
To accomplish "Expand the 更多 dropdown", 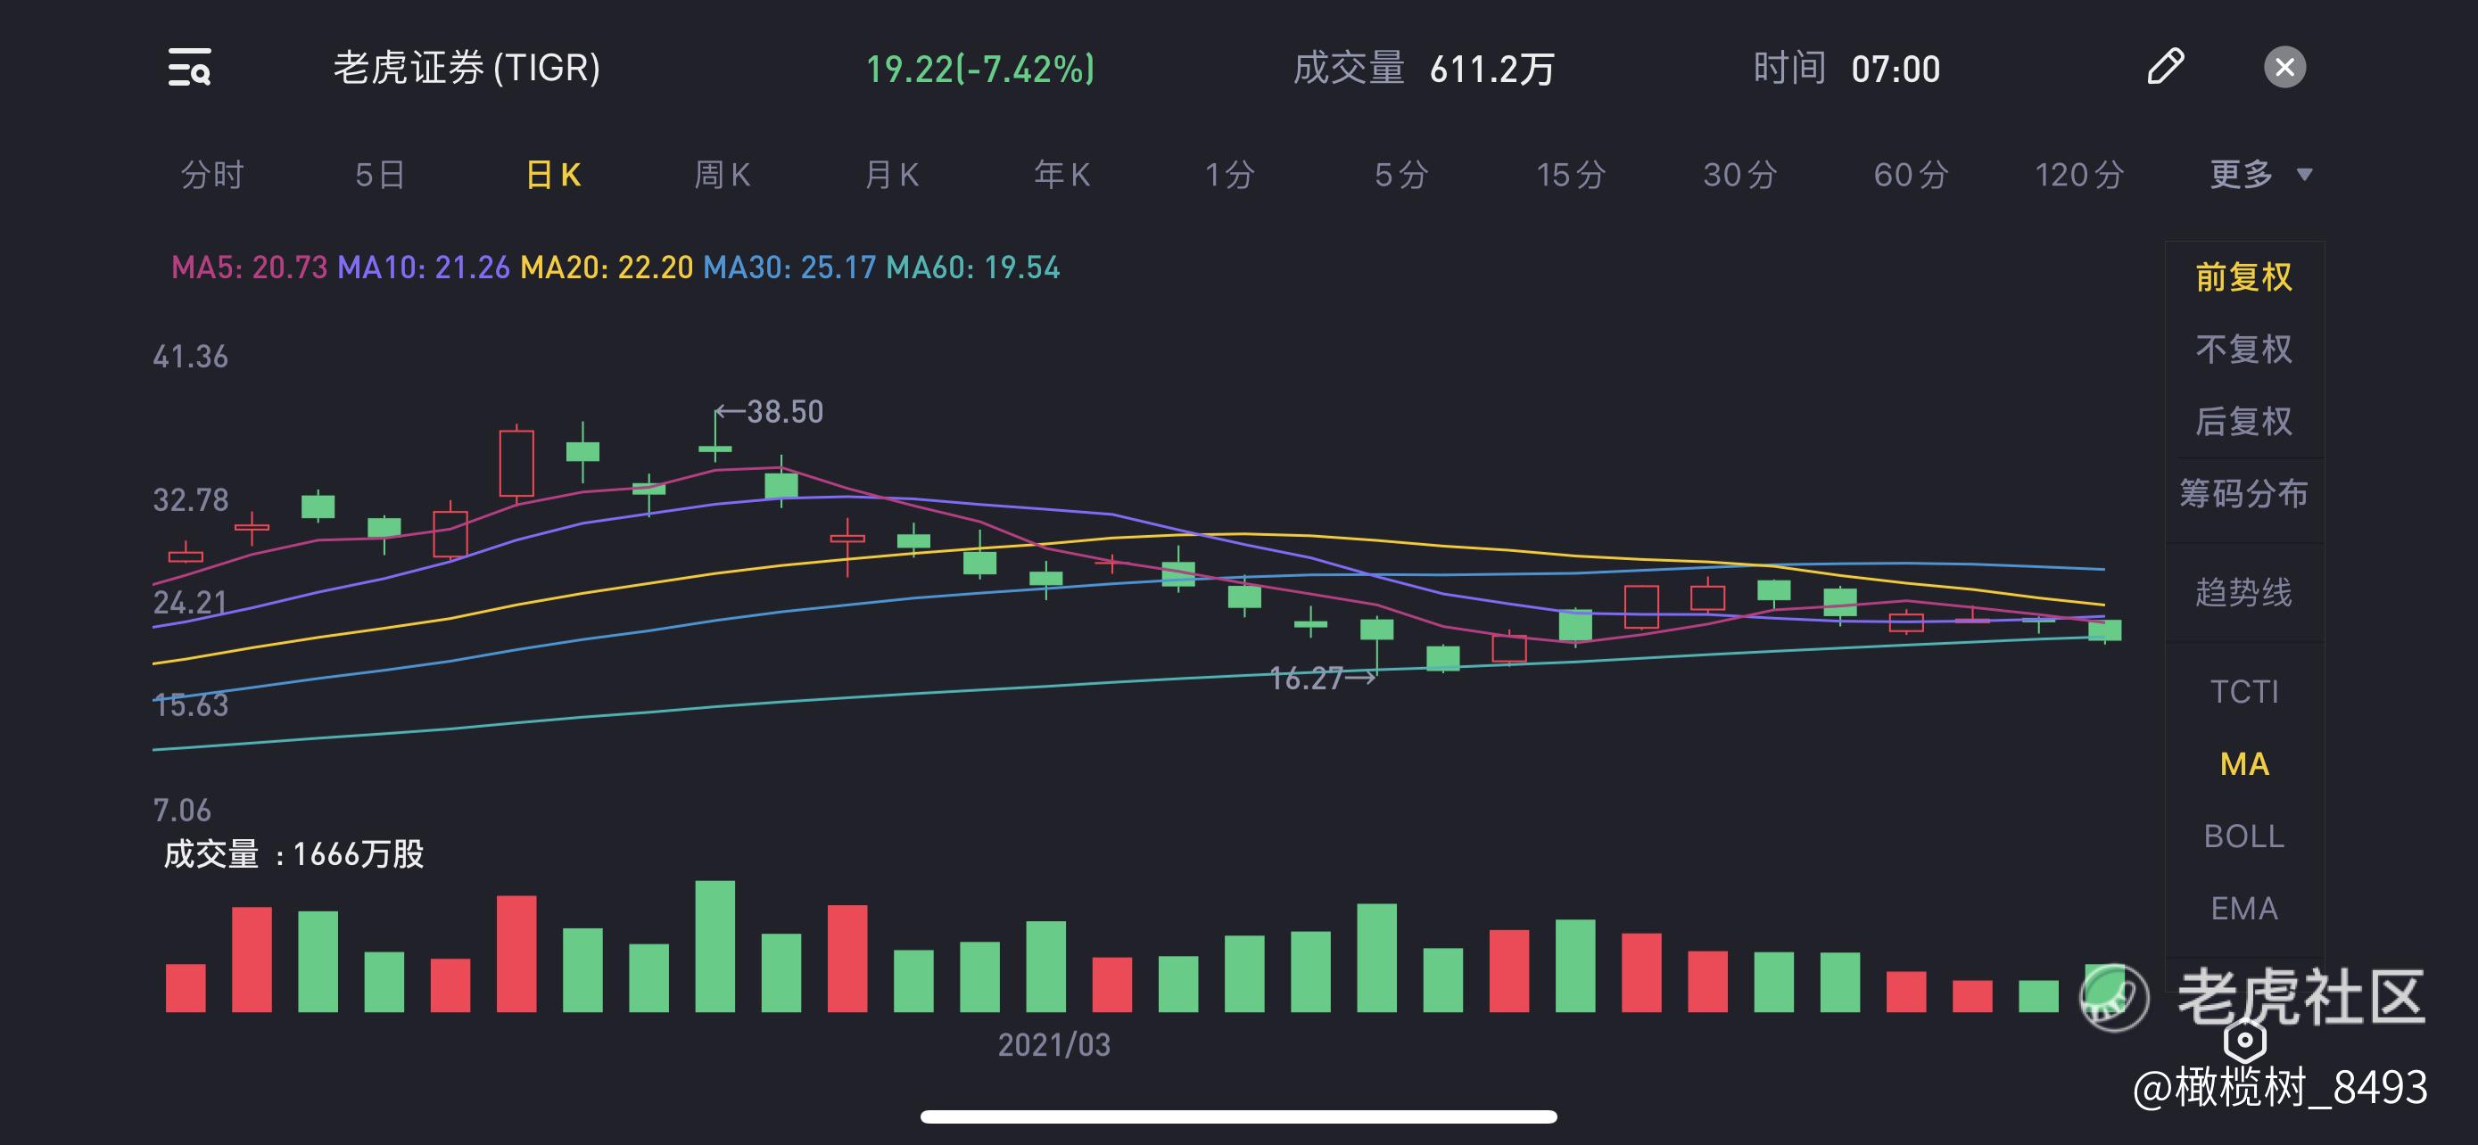I will (2260, 175).
